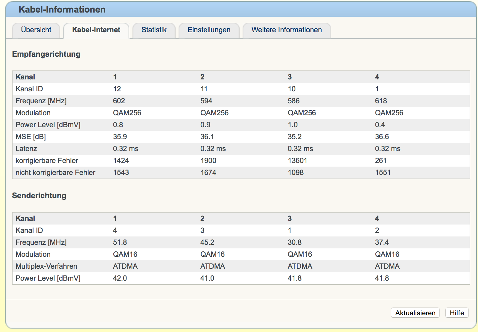Select the 51.8 upstream frequency value
This screenshot has width=478, height=332.
[120, 242]
